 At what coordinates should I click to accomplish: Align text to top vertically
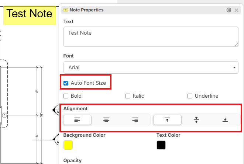[x=167, y=120]
